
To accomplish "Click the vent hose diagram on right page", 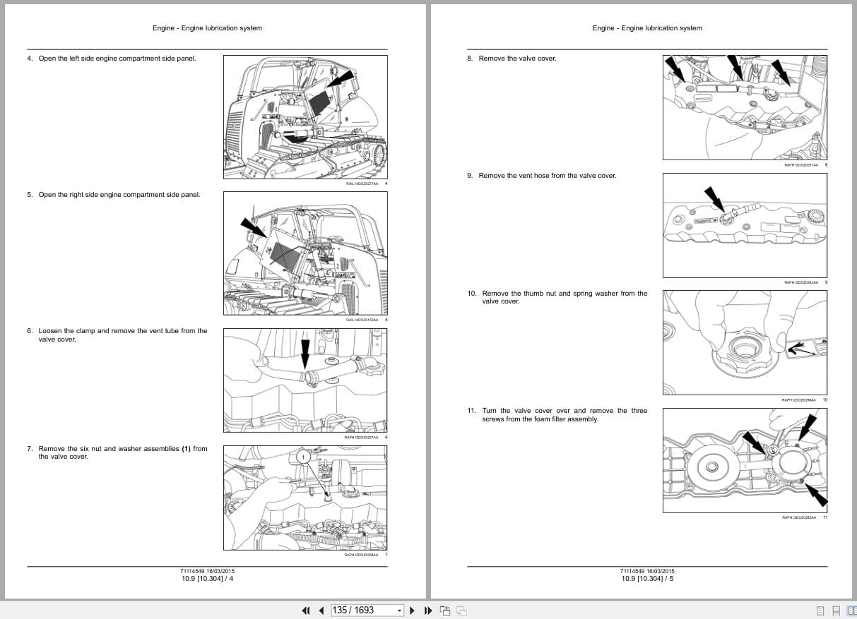I will 745,224.
